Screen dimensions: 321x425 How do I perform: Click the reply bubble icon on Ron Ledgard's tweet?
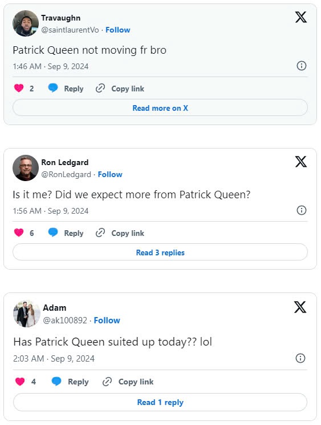[x=53, y=232]
